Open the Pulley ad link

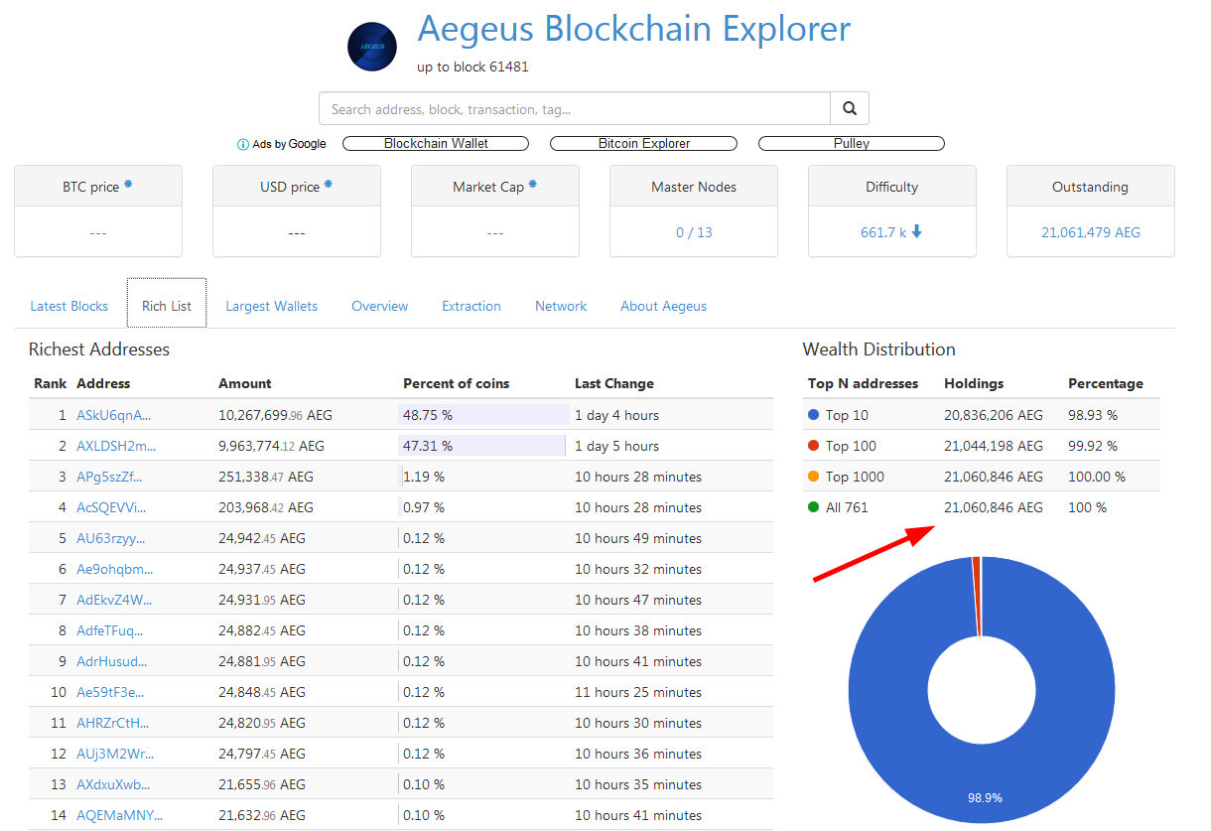(x=851, y=143)
